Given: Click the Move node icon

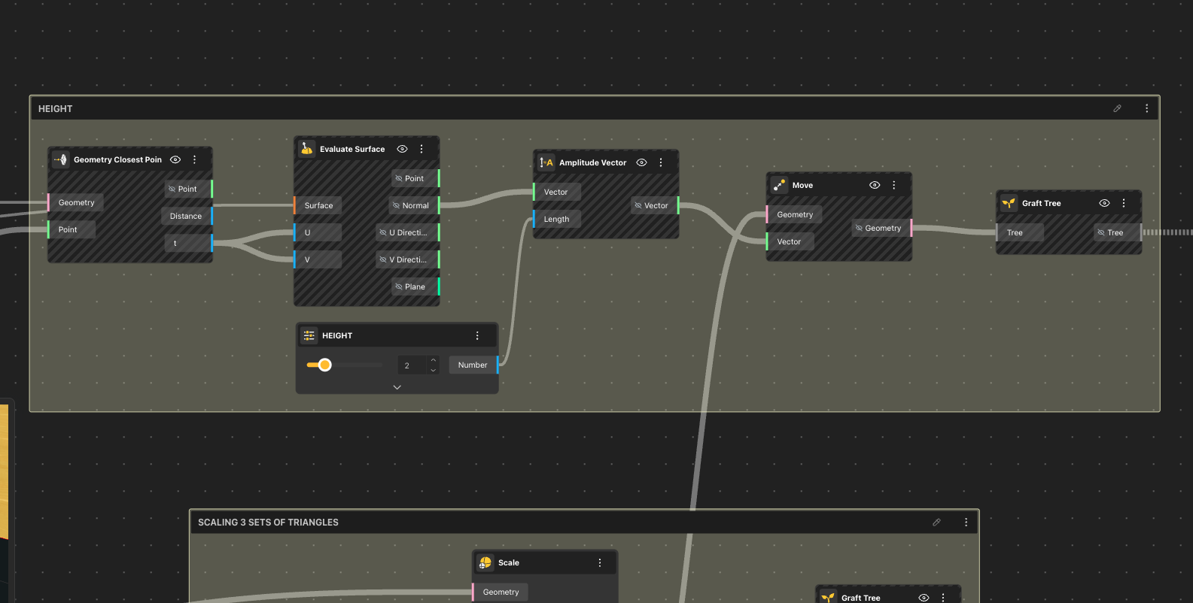Looking at the screenshot, I should [780, 185].
